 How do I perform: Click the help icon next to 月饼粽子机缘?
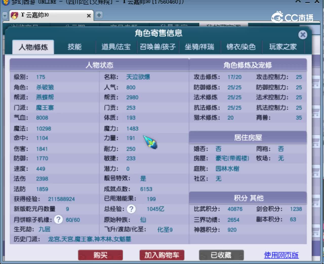(x=58, y=219)
